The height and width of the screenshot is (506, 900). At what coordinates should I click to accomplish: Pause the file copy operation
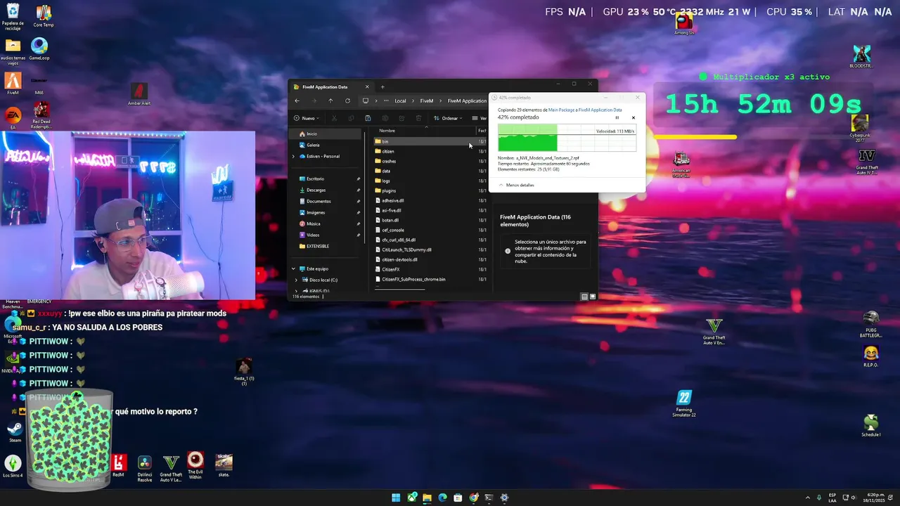click(x=617, y=118)
